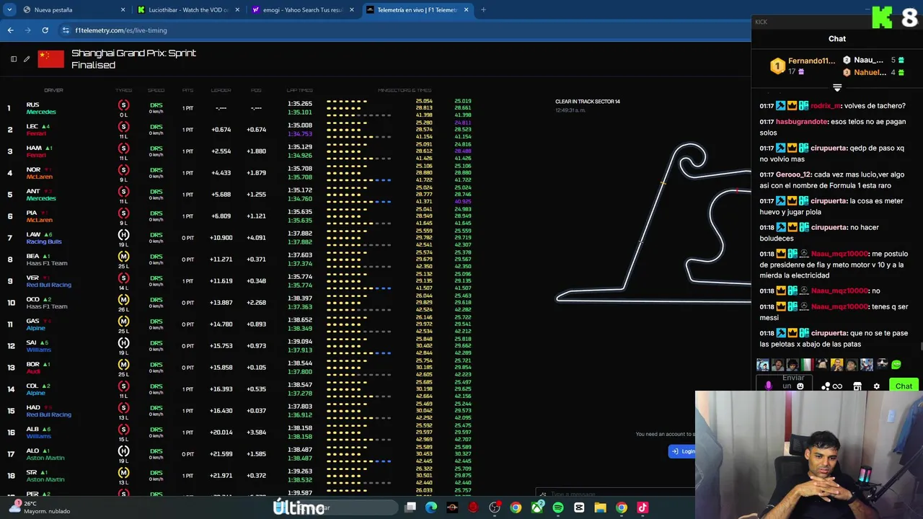Toggle the sidebar panel icon beside the flag

pyautogui.click(x=13, y=59)
